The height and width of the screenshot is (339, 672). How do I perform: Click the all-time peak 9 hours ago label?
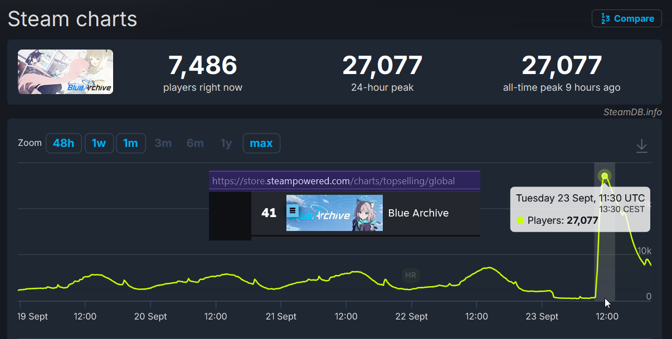tap(562, 87)
